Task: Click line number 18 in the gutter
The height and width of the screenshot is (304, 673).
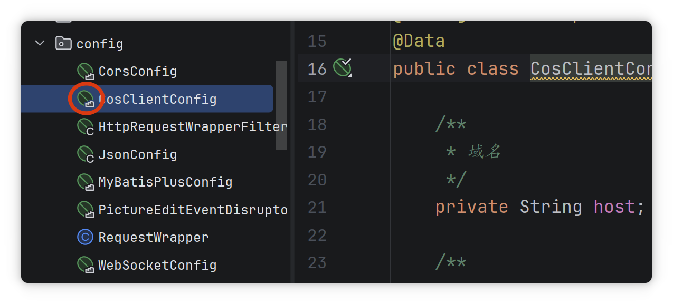Action: pos(317,124)
